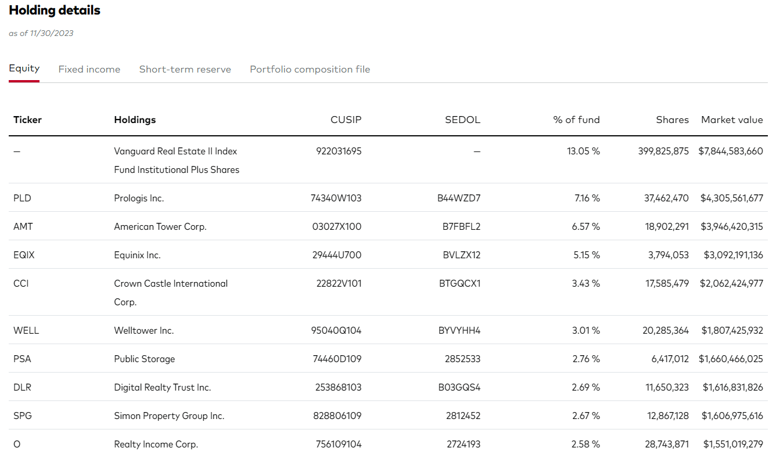
Task: Click the as of 11/30/2023 date text
Action: (41, 33)
